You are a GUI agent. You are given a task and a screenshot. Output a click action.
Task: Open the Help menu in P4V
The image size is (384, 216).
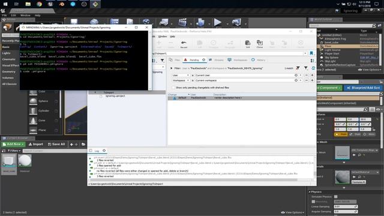click(172, 37)
